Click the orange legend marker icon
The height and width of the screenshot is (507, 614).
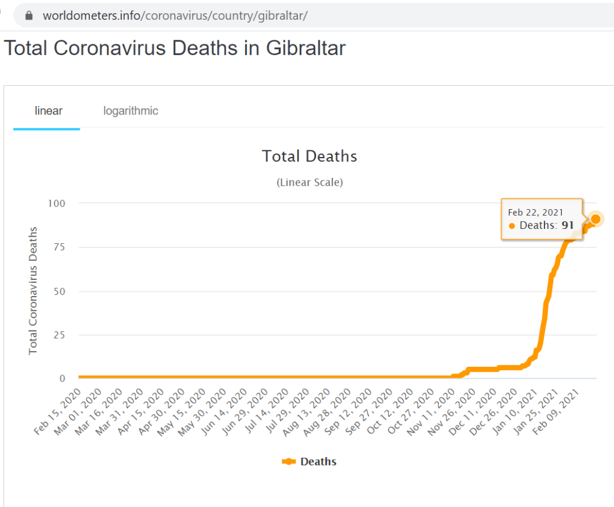coord(289,461)
